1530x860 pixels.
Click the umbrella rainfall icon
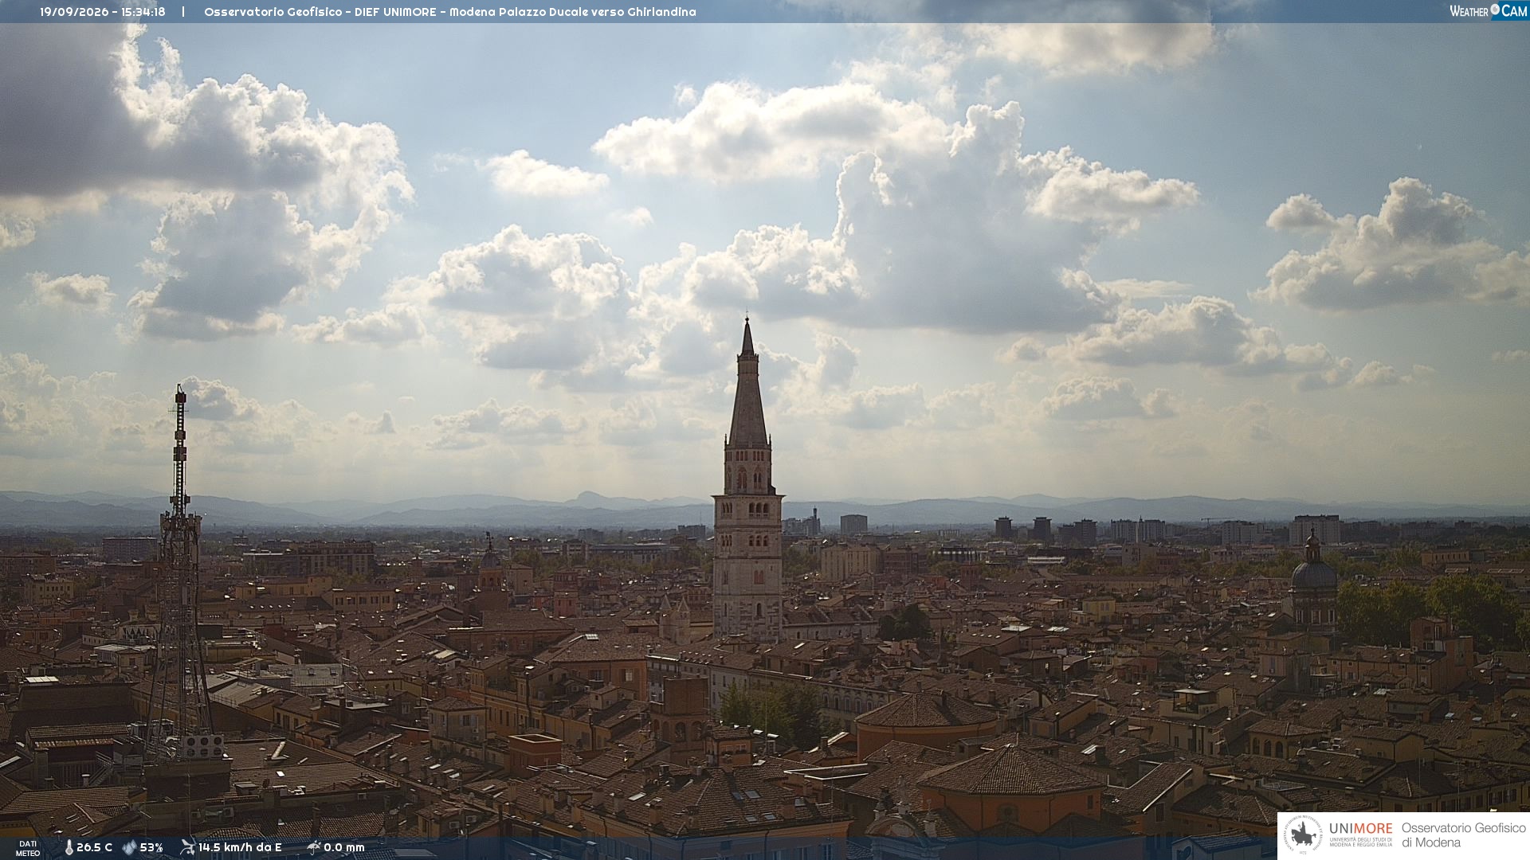(313, 846)
